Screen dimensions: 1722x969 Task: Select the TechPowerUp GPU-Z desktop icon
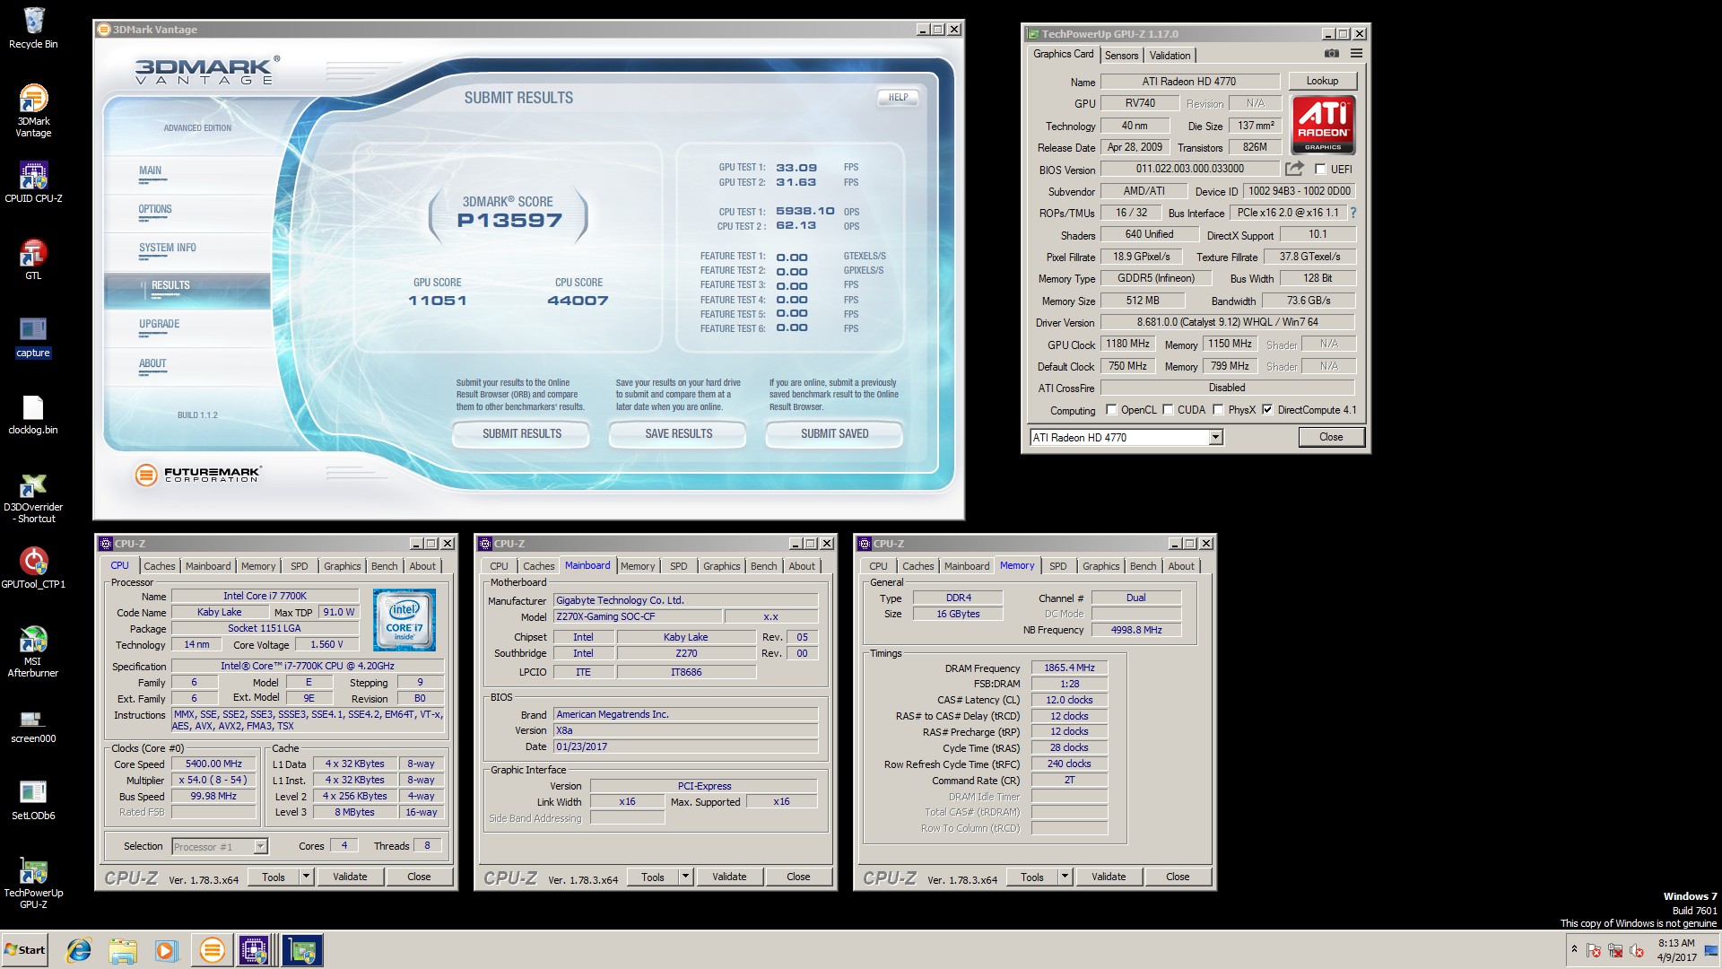[x=33, y=884]
